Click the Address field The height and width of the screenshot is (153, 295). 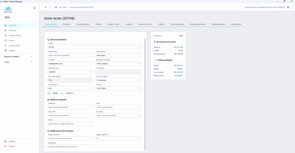(x=70, y=107)
